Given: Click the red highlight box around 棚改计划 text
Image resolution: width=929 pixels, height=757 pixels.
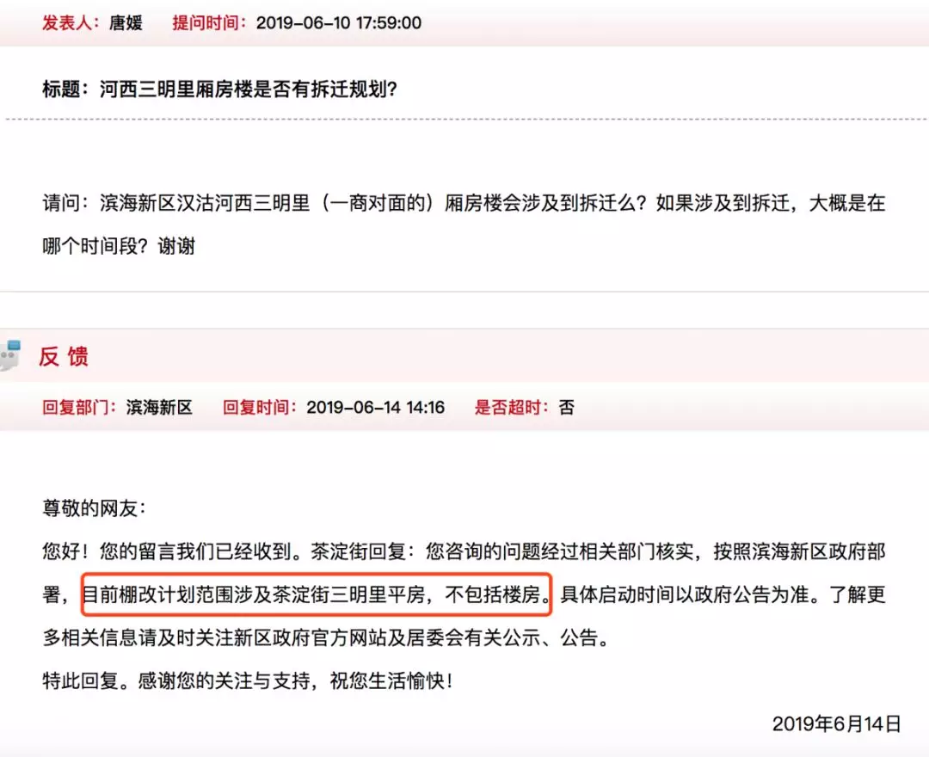Looking at the screenshot, I should pos(317,595).
